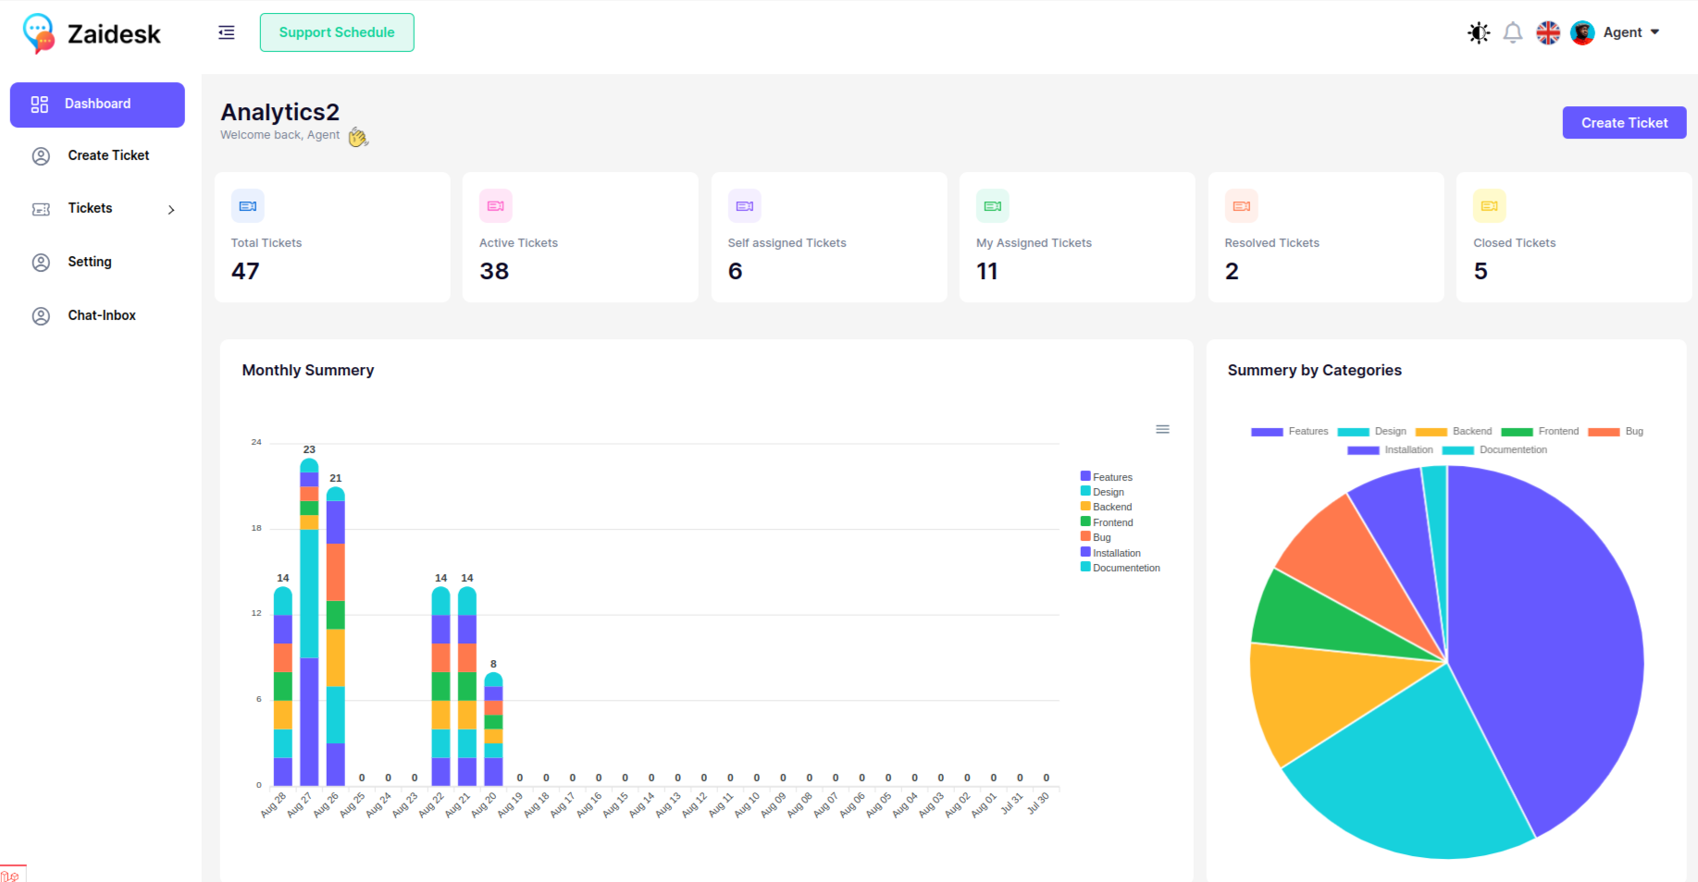Toggle Installation series in bar chart legend
1698x882 pixels.
[1110, 553]
